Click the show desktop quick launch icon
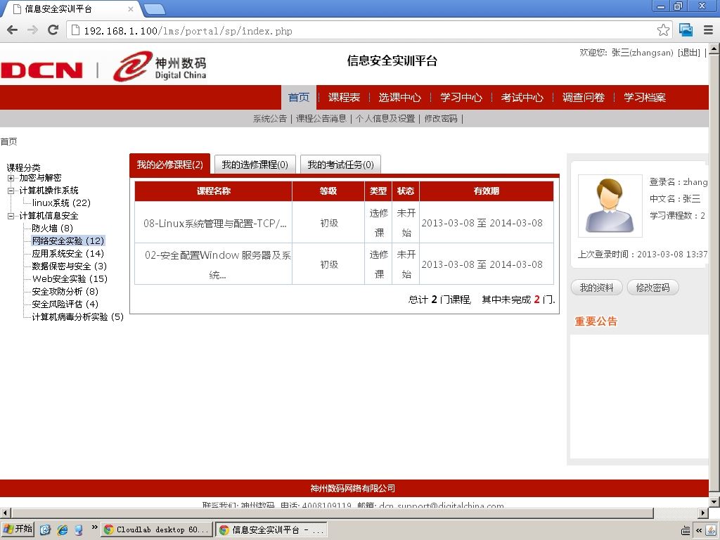 click(x=45, y=530)
